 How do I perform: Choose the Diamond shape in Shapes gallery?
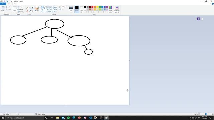(44, 9)
